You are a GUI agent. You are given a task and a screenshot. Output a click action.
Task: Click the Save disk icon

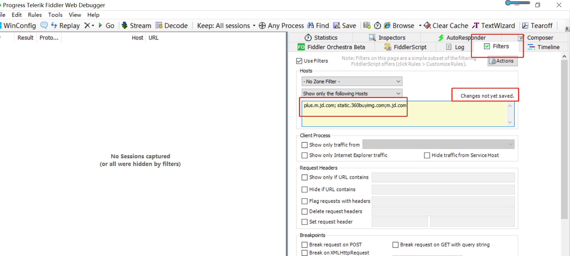(x=337, y=25)
